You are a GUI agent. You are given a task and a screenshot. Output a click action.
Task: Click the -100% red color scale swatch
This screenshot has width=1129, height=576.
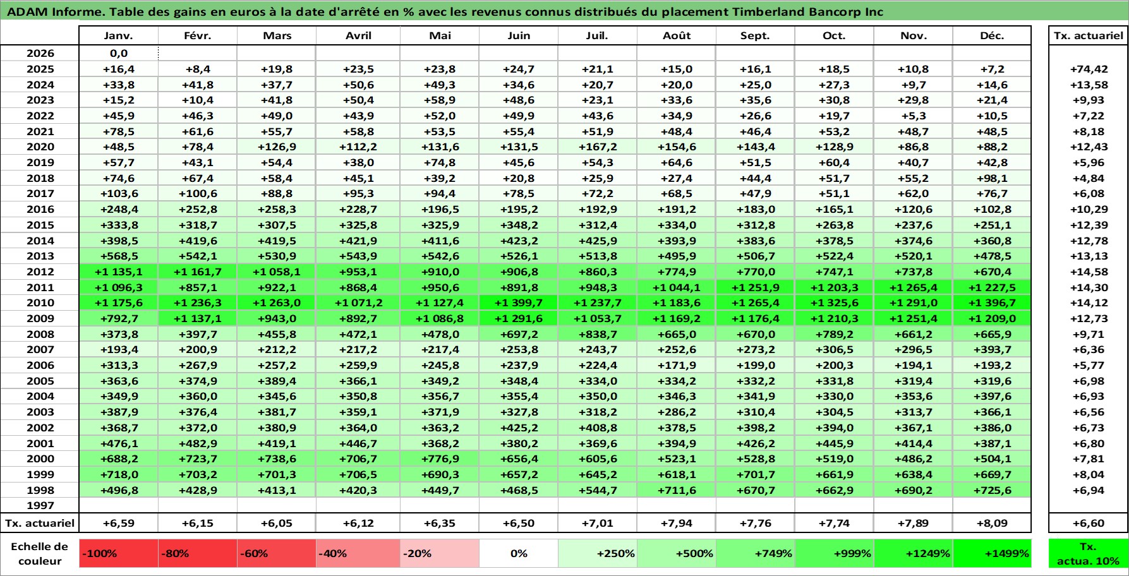coord(118,553)
